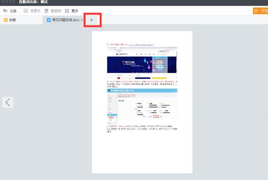Screen dimensions: 268x180
Task: Click the play circle icon in orange button
Action: coord(256,11)
